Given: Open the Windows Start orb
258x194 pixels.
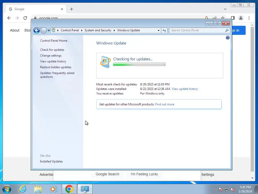Looking at the screenshot, I should tap(7, 189).
